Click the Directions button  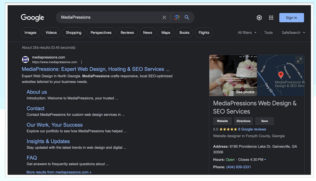point(244,121)
